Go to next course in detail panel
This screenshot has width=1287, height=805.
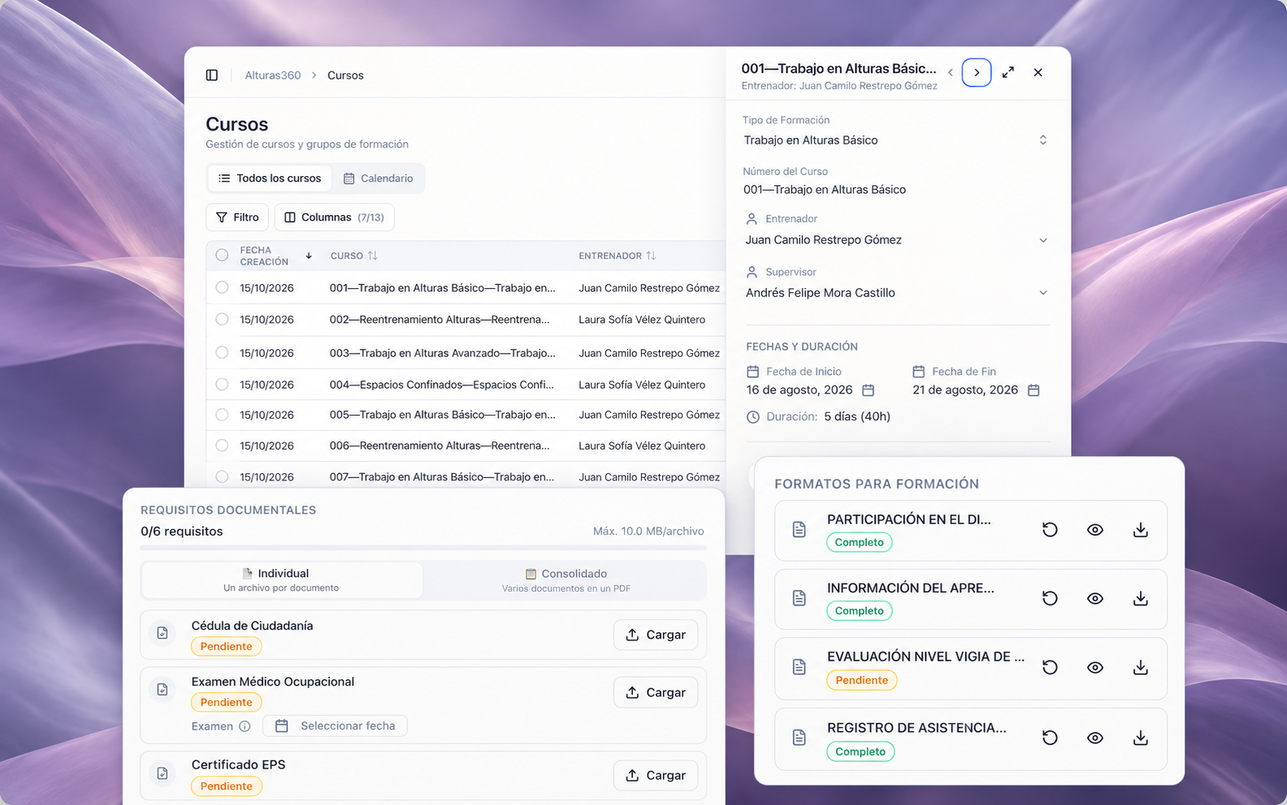(976, 72)
